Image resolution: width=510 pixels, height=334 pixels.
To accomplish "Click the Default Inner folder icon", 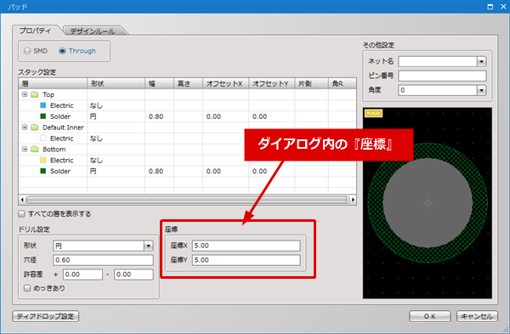I will point(35,127).
